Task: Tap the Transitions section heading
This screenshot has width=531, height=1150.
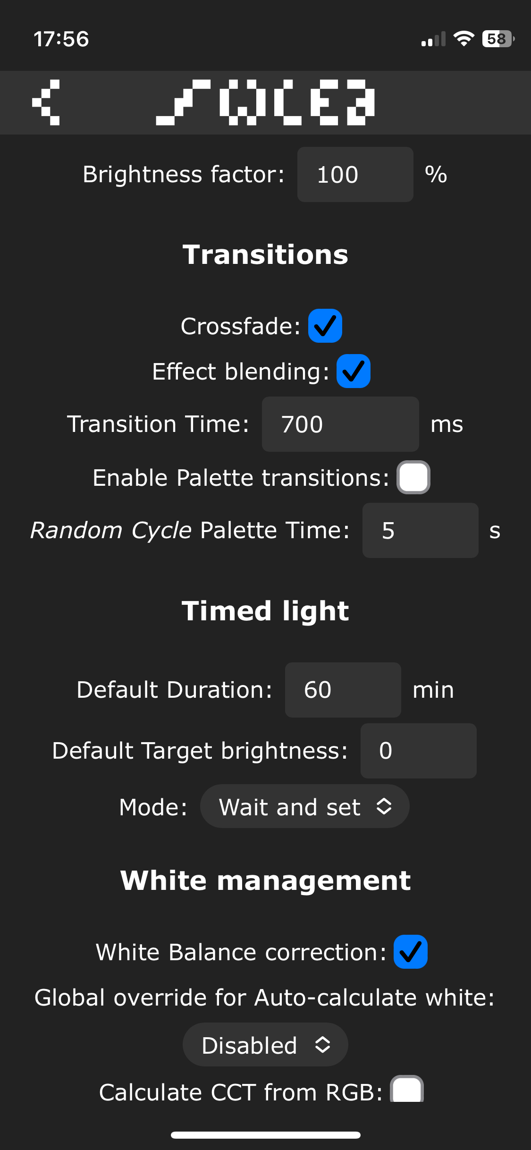Action: click(265, 255)
